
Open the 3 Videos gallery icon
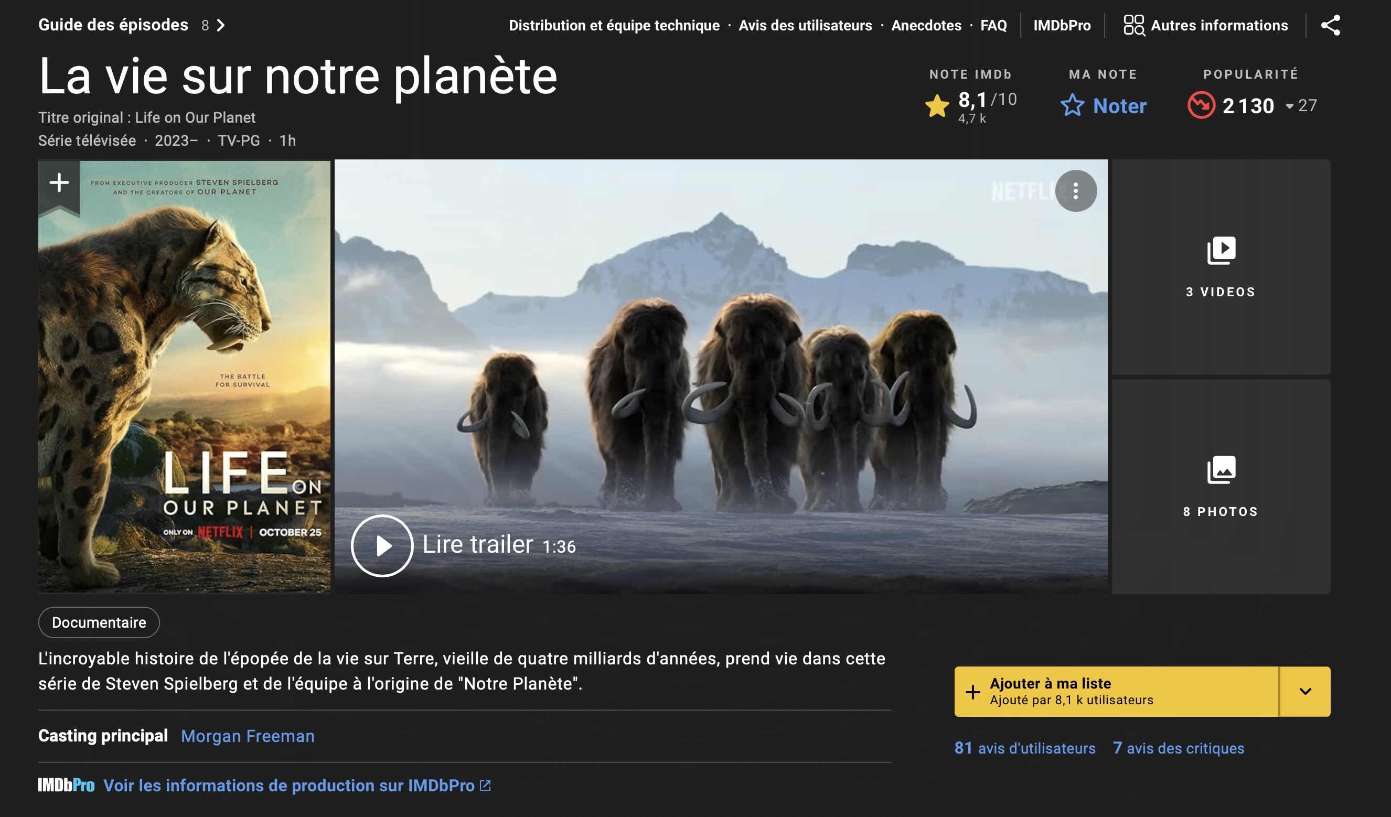tap(1221, 251)
